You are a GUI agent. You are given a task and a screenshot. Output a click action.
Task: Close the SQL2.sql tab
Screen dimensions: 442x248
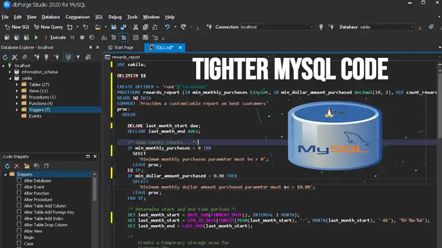point(180,47)
